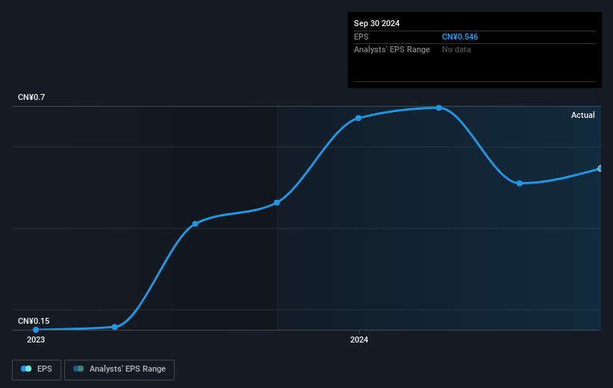Click the Sep 30 2024 tooltip date
Viewport: 613px width, 388px height.
[x=376, y=23]
